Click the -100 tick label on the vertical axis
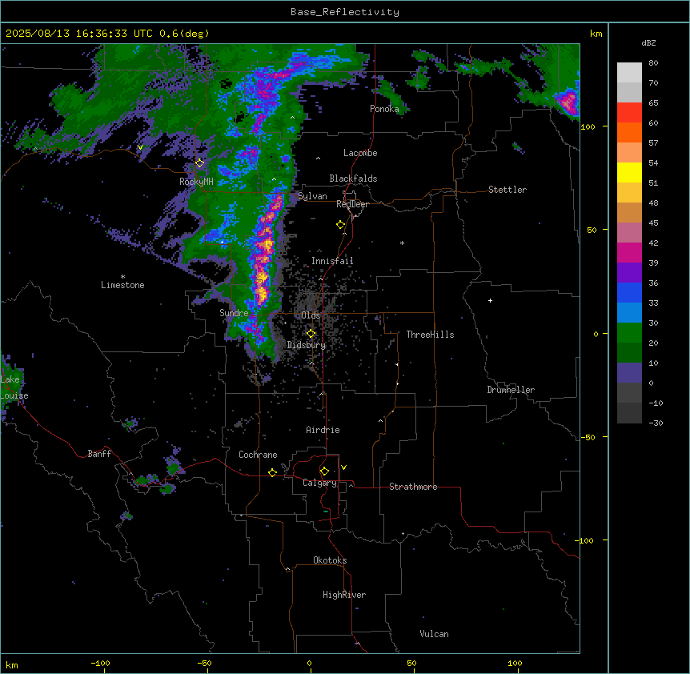This screenshot has width=690, height=674. tap(585, 540)
